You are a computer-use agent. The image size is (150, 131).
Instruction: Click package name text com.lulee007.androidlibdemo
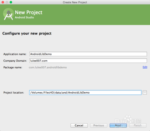pyautogui.click(x=48, y=67)
